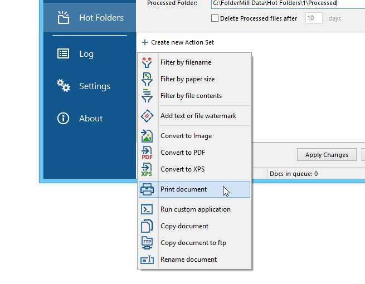Click the FTP copy icon
Viewport: 365px width, 284px height.
[x=147, y=243]
